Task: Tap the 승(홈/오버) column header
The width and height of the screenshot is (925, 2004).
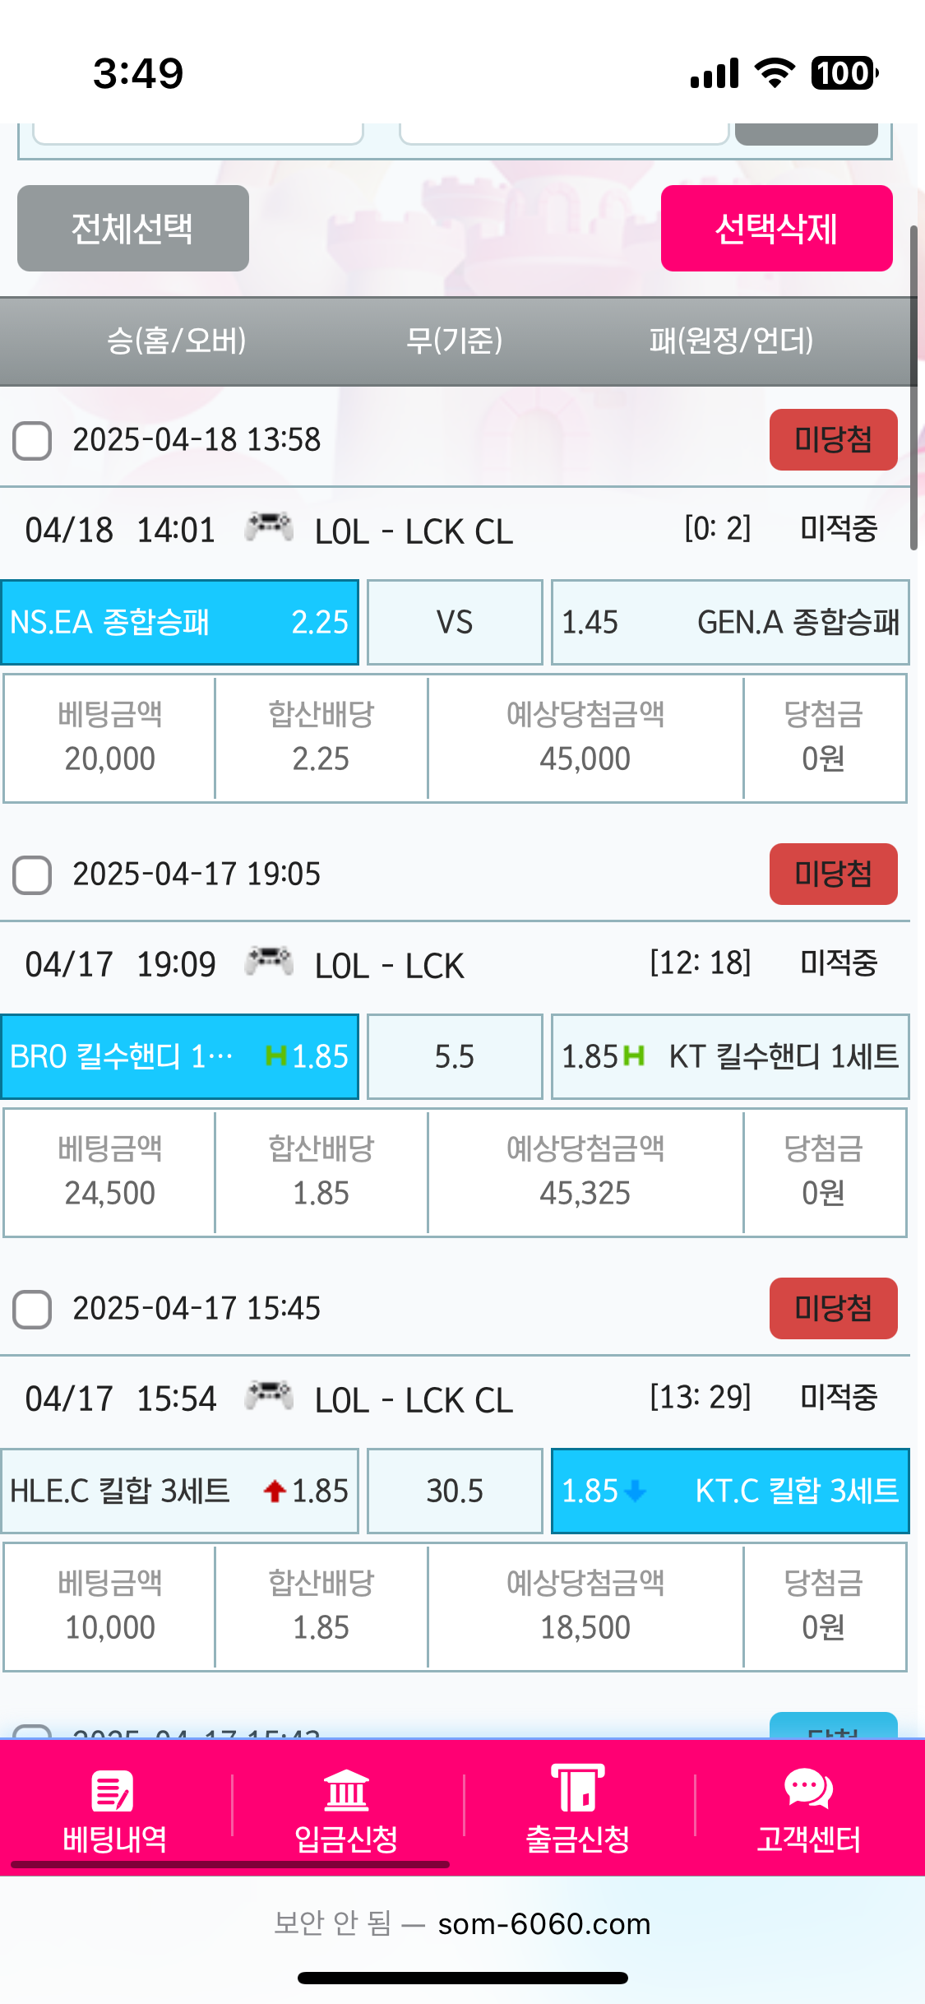Action: (177, 341)
